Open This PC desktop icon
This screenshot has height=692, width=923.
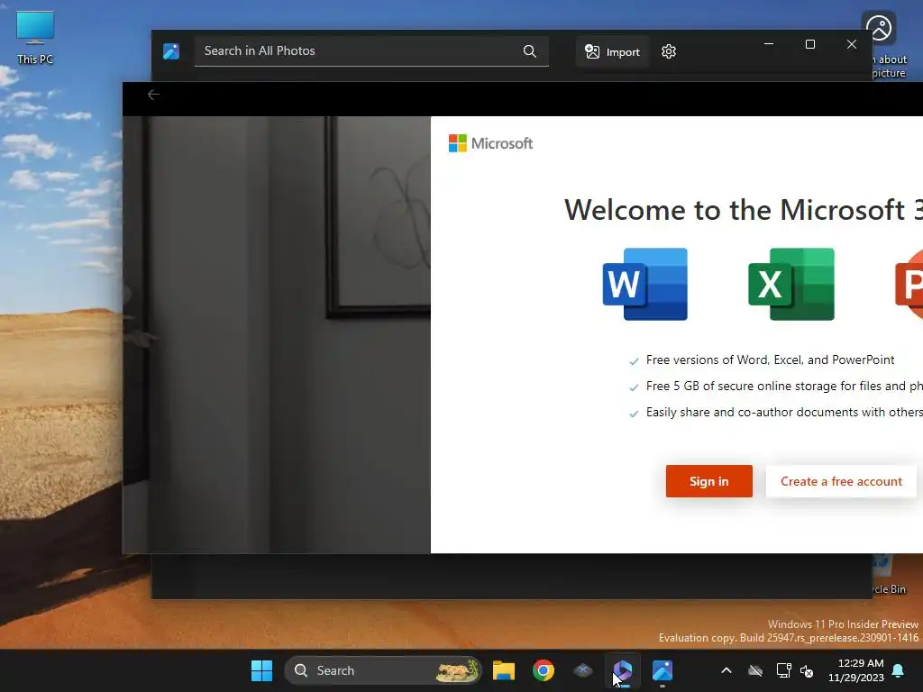click(35, 38)
